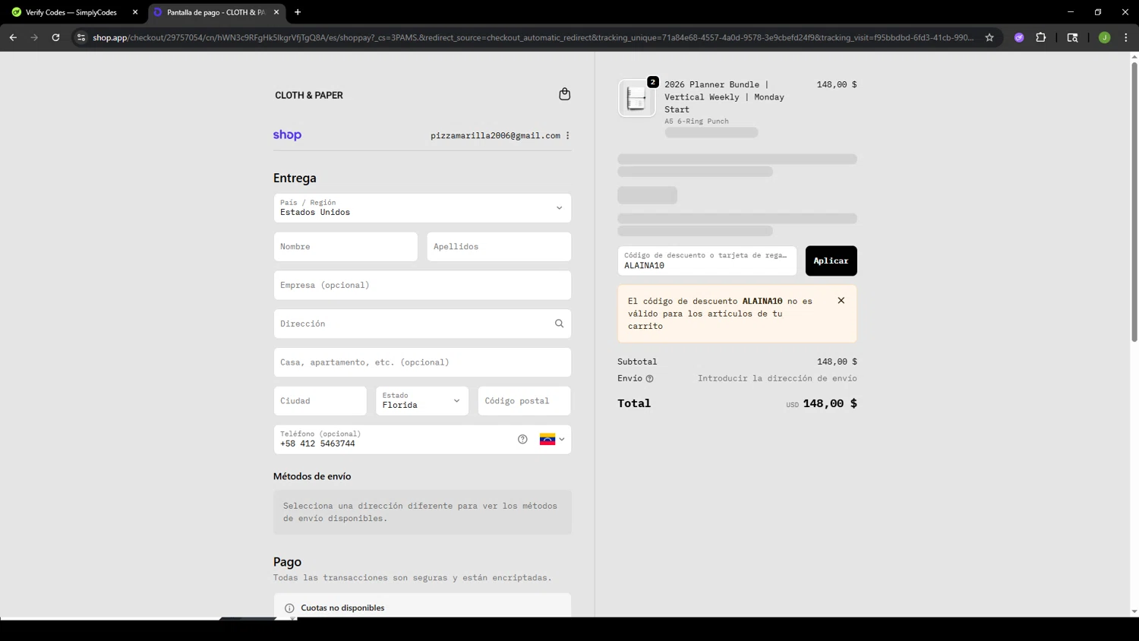The height and width of the screenshot is (641, 1139).
Task: Click the Cuotas no disponibles label
Action: (342, 608)
